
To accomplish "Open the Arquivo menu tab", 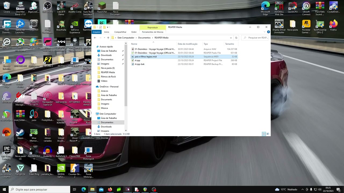I will 96,32.
